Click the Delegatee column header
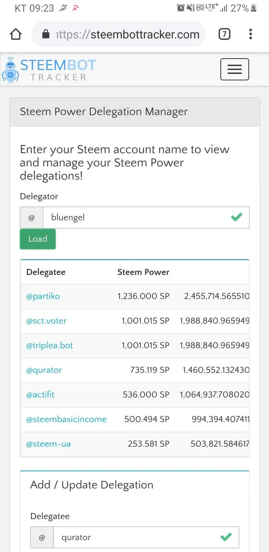 pos(46,272)
